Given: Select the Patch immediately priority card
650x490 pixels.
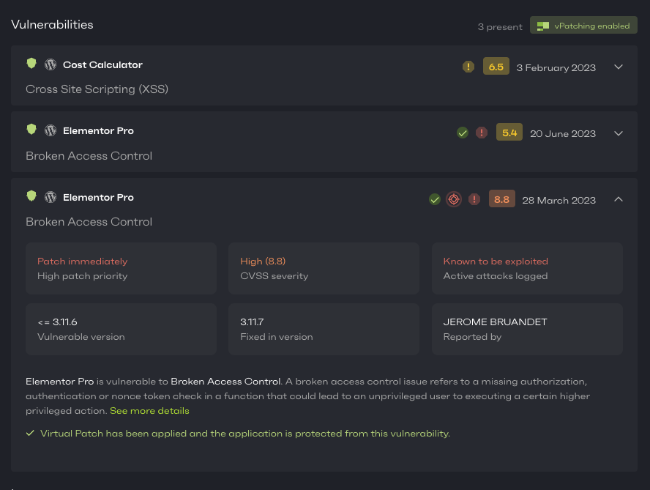Looking at the screenshot, I should [x=121, y=268].
